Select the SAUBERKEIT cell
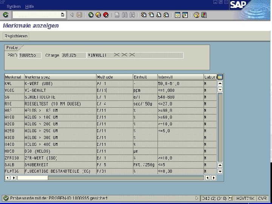This screenshot has height=204, width=272. 60,165
